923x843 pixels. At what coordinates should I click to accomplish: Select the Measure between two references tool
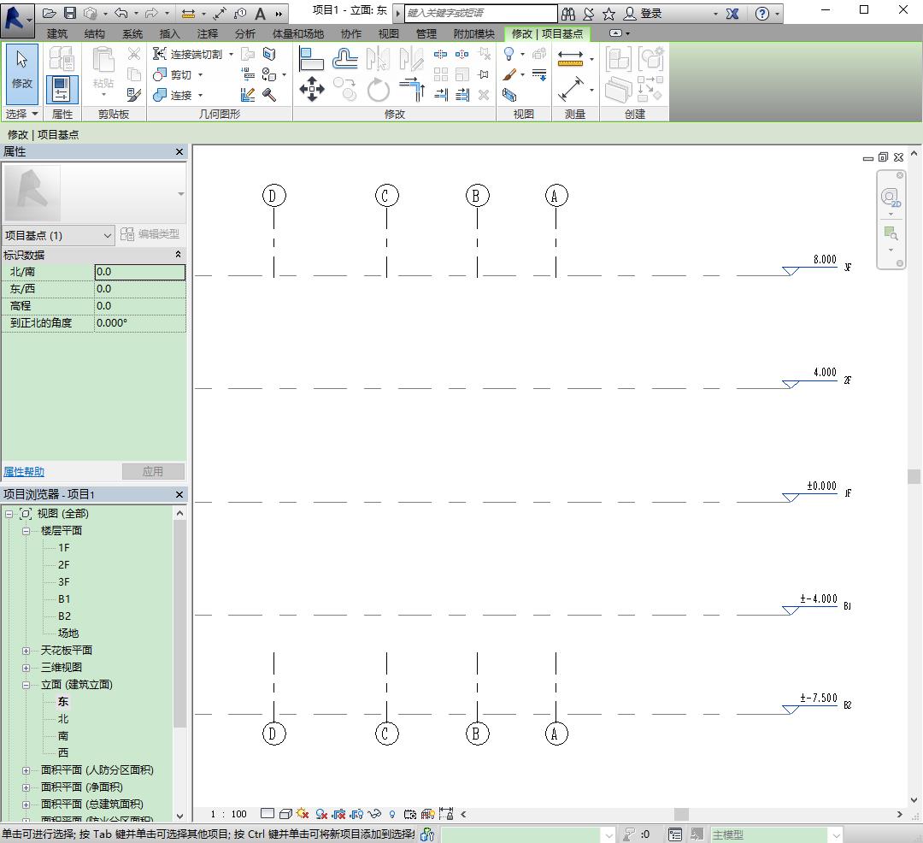point(570,57)
